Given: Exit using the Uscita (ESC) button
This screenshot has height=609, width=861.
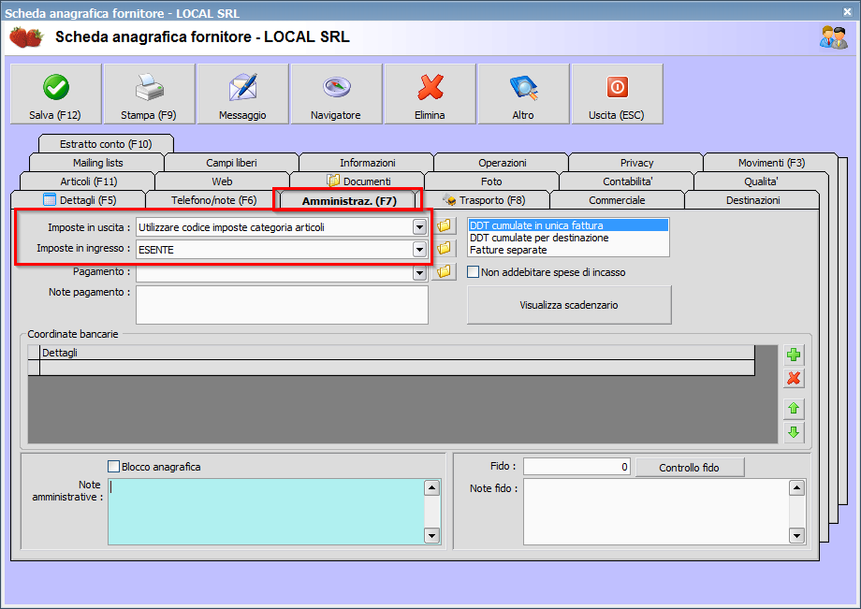Looking at the screenshot, I should tap(617, 94).
